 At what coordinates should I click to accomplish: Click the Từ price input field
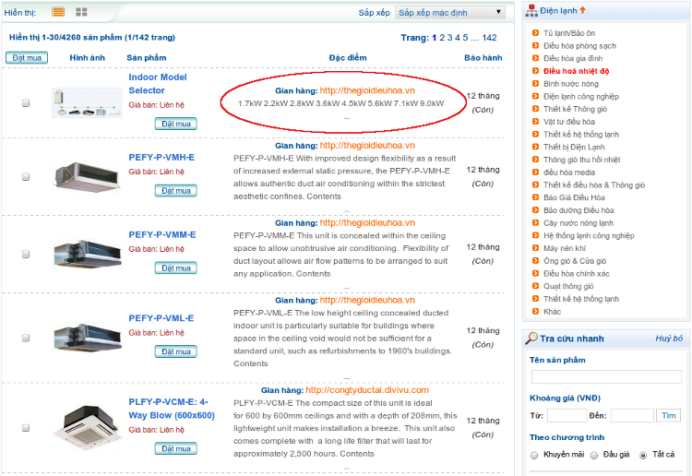click(567, 415)
